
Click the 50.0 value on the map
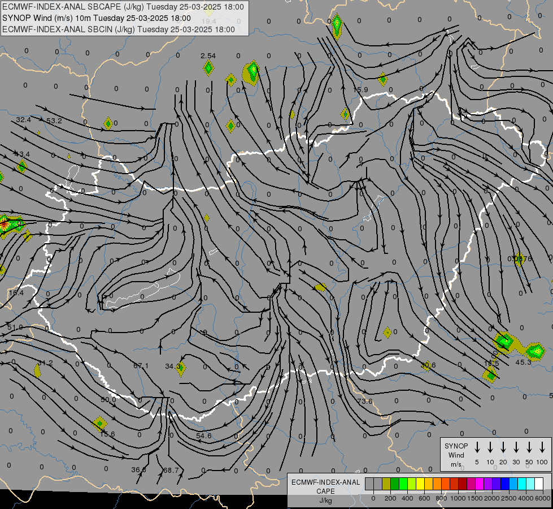pyautogui.click(x=108, y=399)
